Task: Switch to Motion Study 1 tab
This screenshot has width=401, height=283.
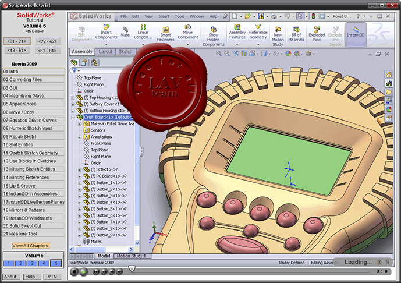Action: tap(131, 256)
